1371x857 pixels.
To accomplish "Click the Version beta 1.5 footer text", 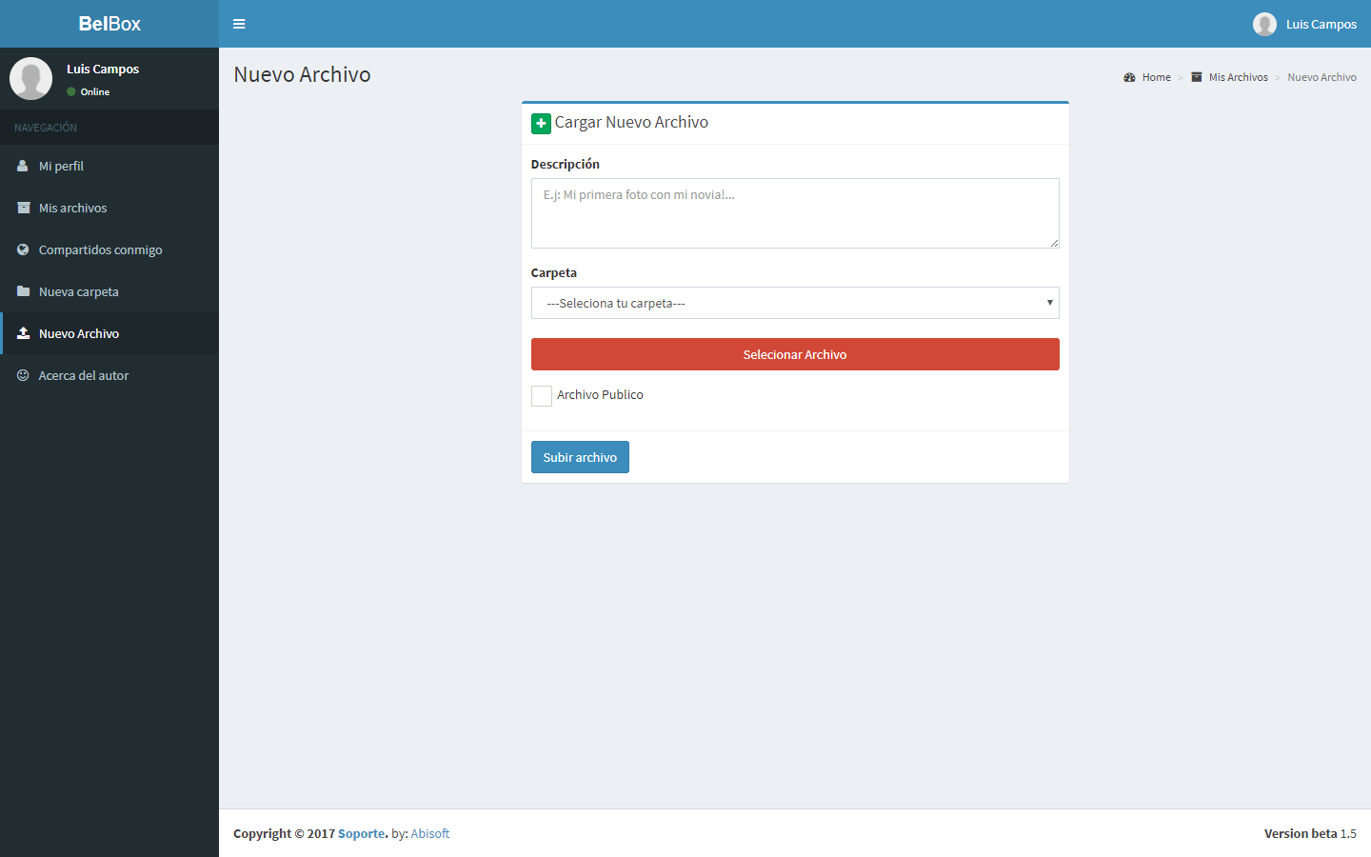I will [1310, 833].
